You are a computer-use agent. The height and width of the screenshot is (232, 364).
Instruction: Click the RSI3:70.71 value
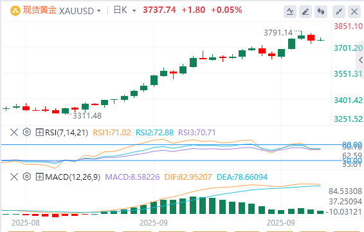(197, 133)
